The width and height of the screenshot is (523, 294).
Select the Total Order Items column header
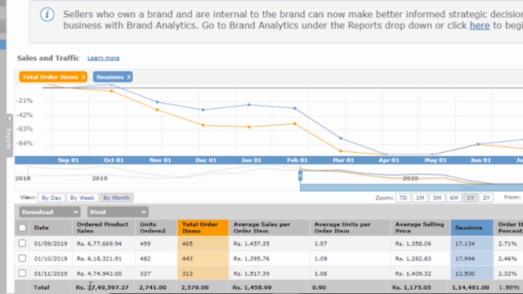click(203, 228)
